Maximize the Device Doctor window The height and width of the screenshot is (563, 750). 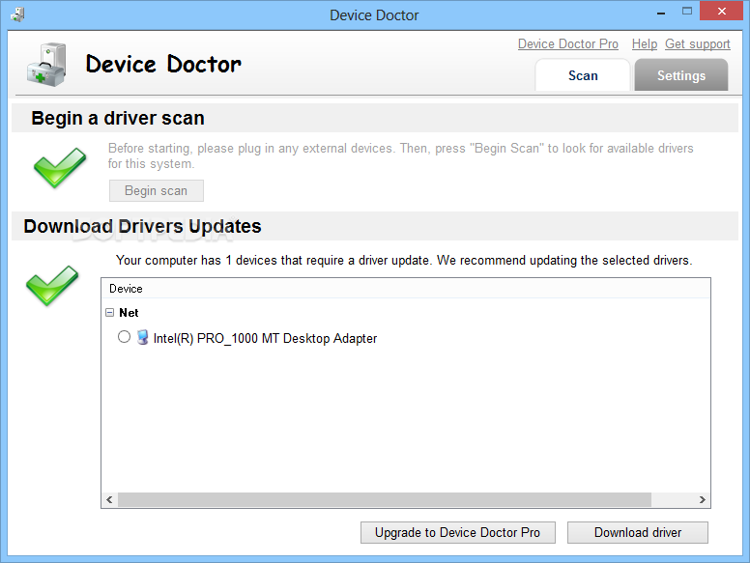click(687, 12)
